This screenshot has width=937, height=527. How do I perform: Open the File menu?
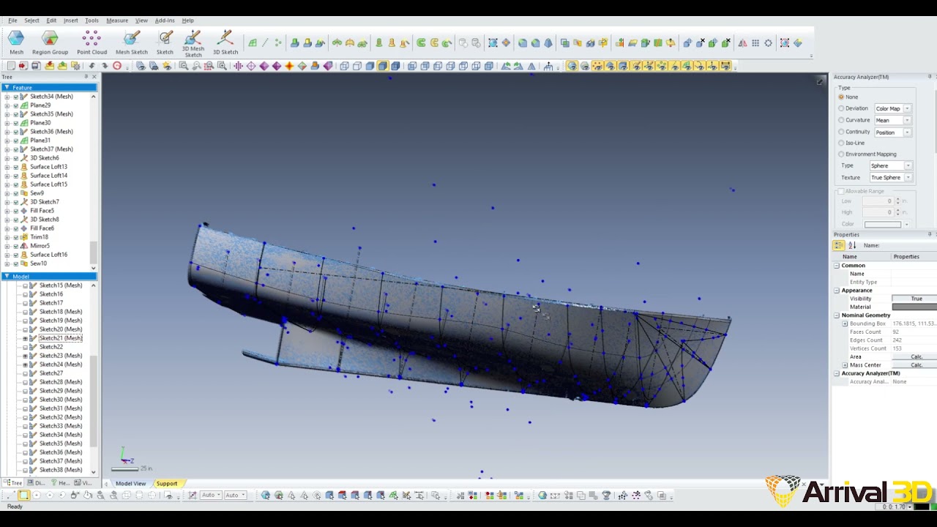pyautogui.click(x=12, y=20)
